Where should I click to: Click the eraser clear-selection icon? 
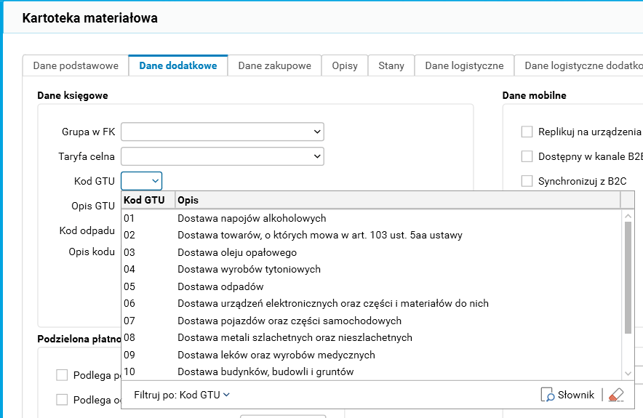pos(616,395)
